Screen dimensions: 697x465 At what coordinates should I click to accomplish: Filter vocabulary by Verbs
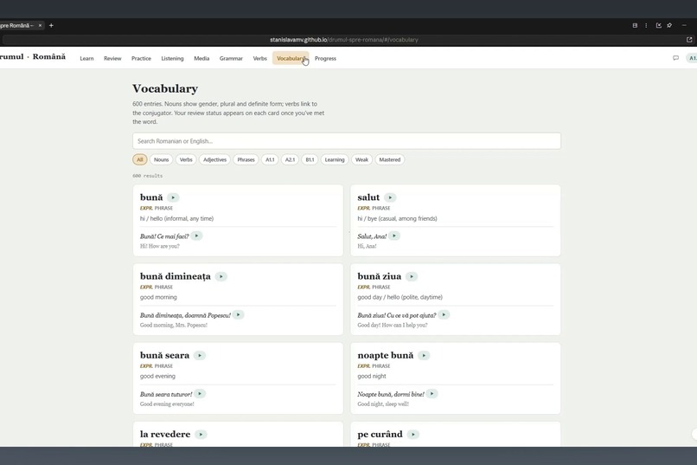[x=186, y=159]
